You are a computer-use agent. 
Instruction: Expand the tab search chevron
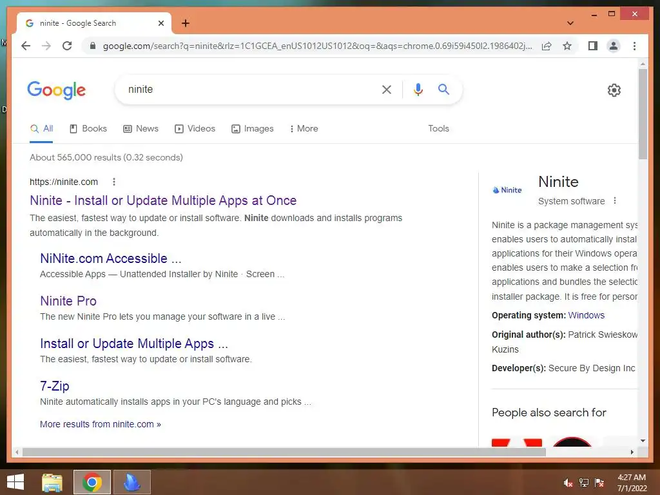pyautogui.click(x=570, y=23)
